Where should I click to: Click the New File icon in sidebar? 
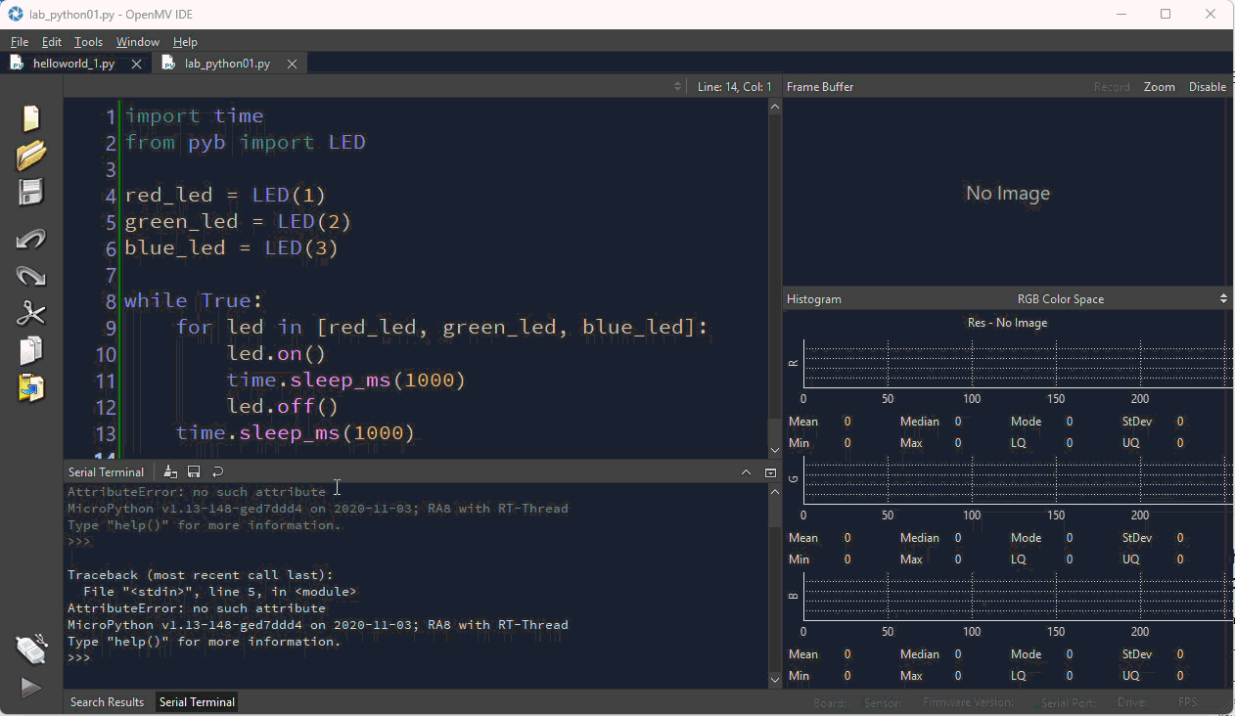click(31, 118)
